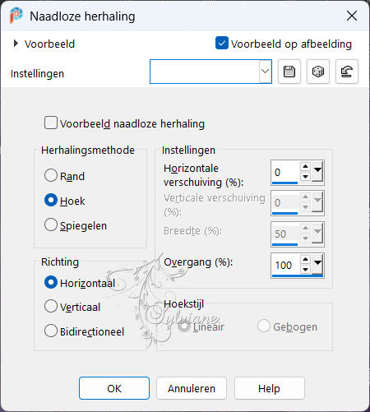Decrease Horizontale verschuiving with down arrow

[x=305, y=177]
